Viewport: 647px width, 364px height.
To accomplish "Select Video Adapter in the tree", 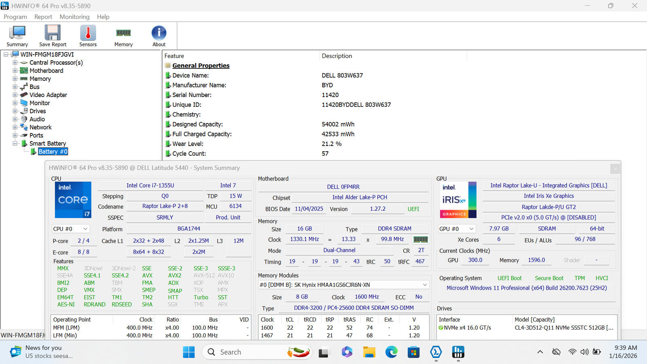I will [48, 95].
